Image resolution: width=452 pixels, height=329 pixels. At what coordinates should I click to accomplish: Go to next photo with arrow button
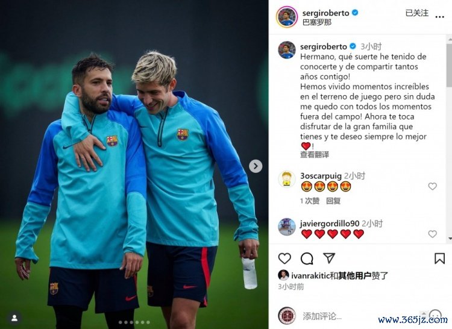(256, 166)
